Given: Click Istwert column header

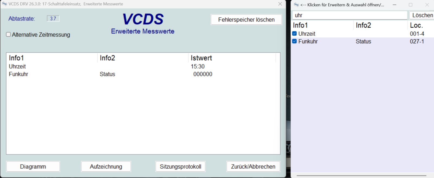Looking at the screenshot, I should tap(232, 58).
